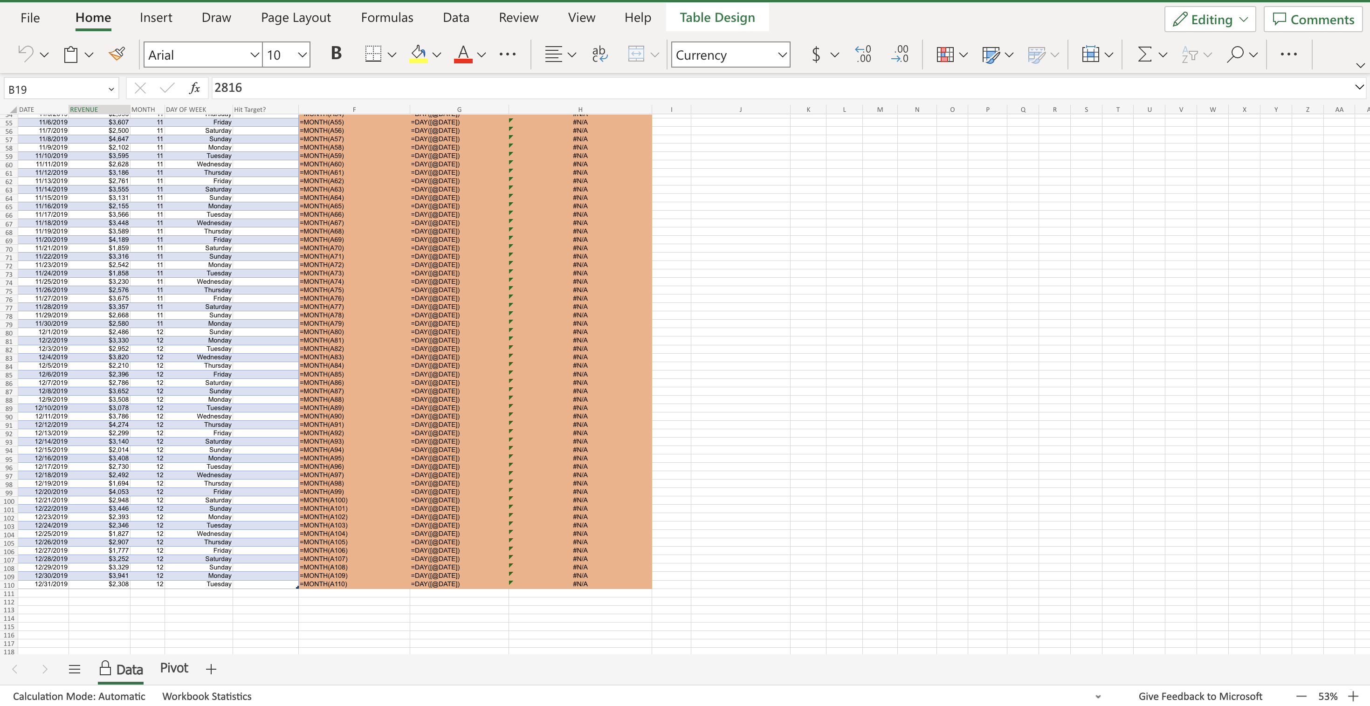This screenshot has height=706, width=1370.
Task: Open the Insert tab
Action: (156, 18)
